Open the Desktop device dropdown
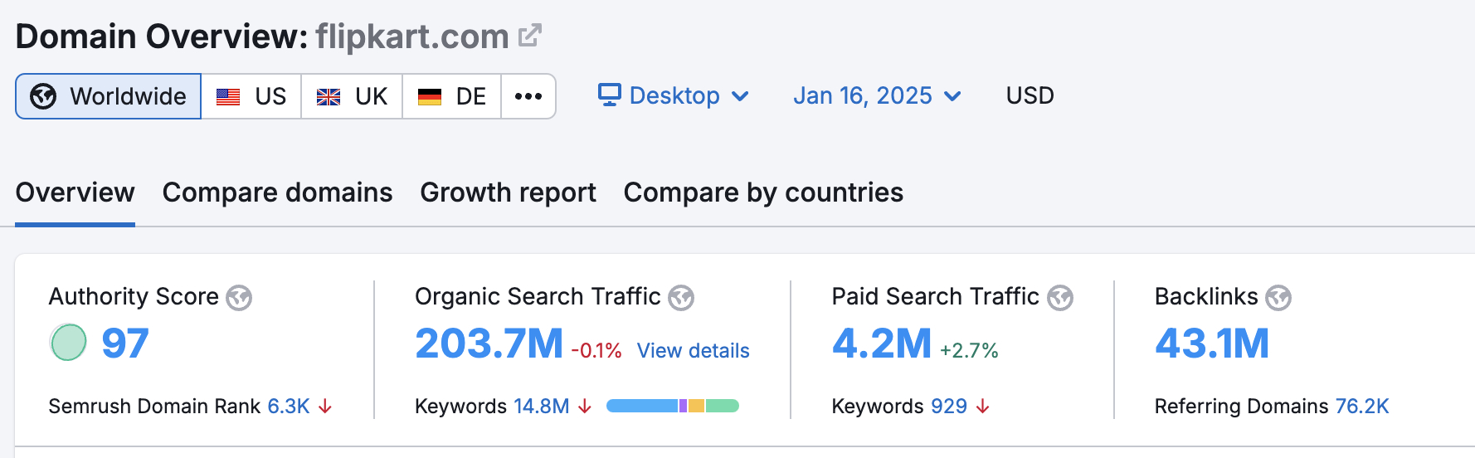This screenshot has width=1475, height=458. pos(674,95)
